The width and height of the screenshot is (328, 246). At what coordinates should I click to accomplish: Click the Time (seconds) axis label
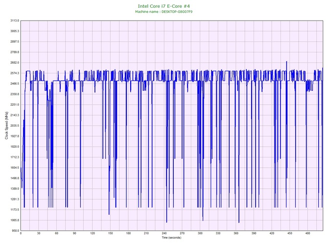pyautogui.click(x=171, y=238)
